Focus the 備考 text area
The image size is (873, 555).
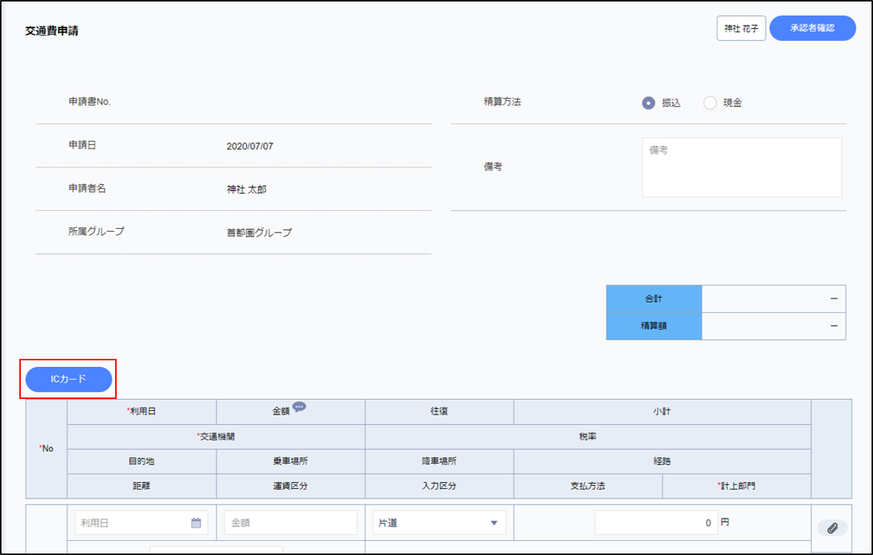point(741,167)
